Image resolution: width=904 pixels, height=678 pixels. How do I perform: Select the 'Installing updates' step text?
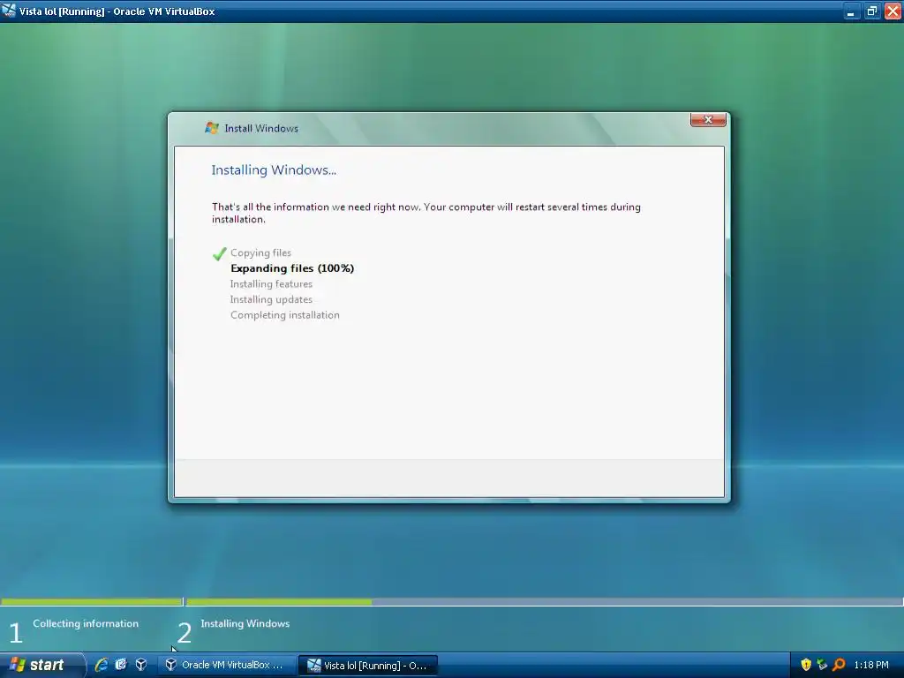click(x=271, y=299)
